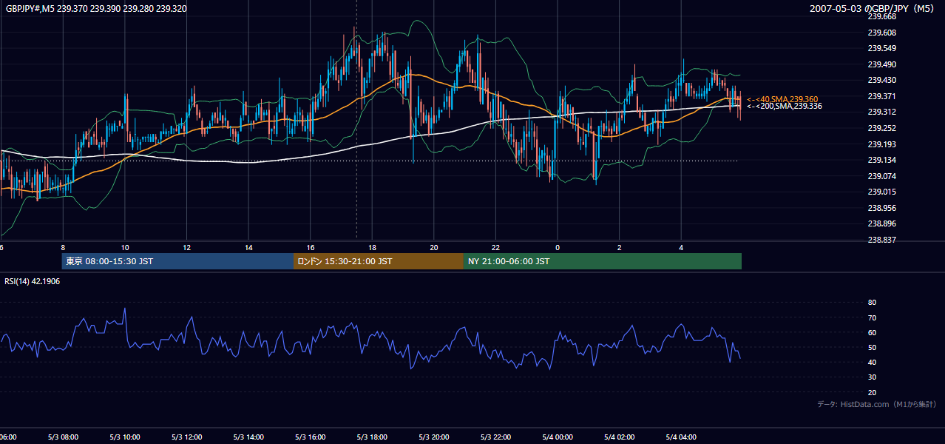Click price axis label 239.134
Image resolution: width=945 pixels, height=444 pixels.
881,160
